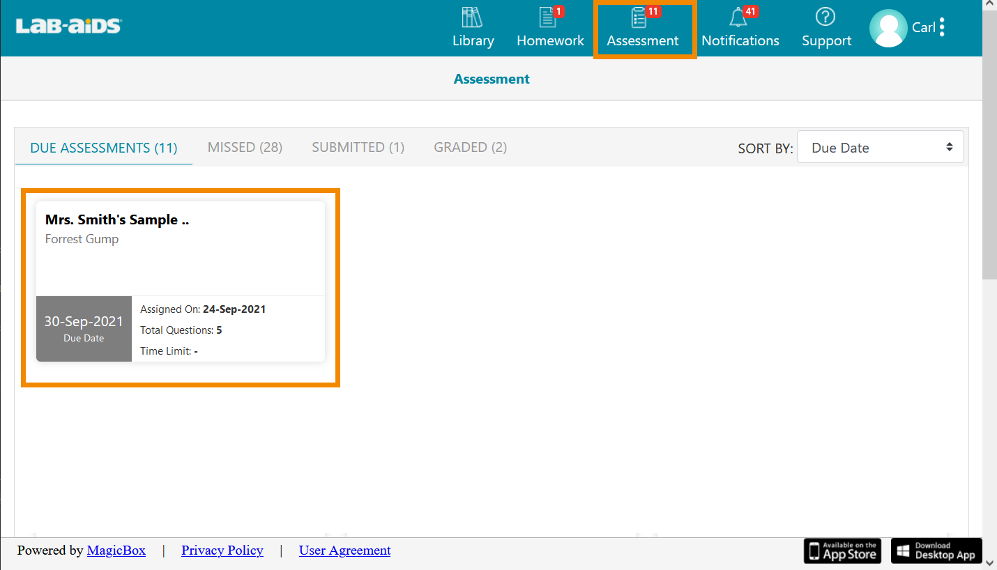This screenshot has width=997, height=570.
Task: Open the Privacy Policy link
Action: point(222,550)
